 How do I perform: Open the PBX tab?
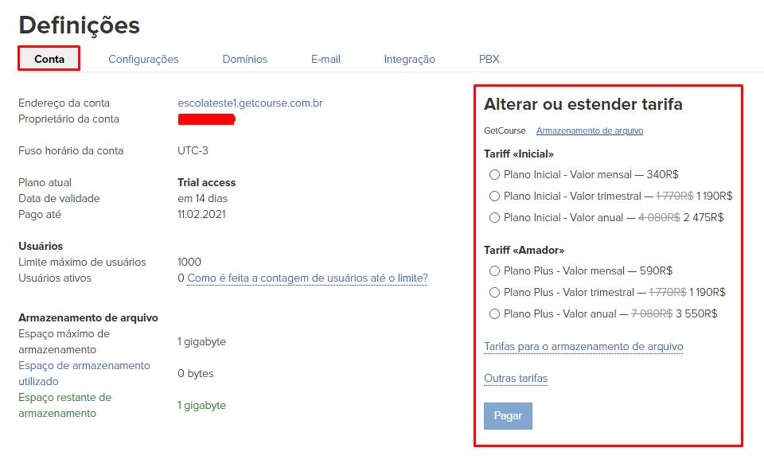(x=489, y=59)
